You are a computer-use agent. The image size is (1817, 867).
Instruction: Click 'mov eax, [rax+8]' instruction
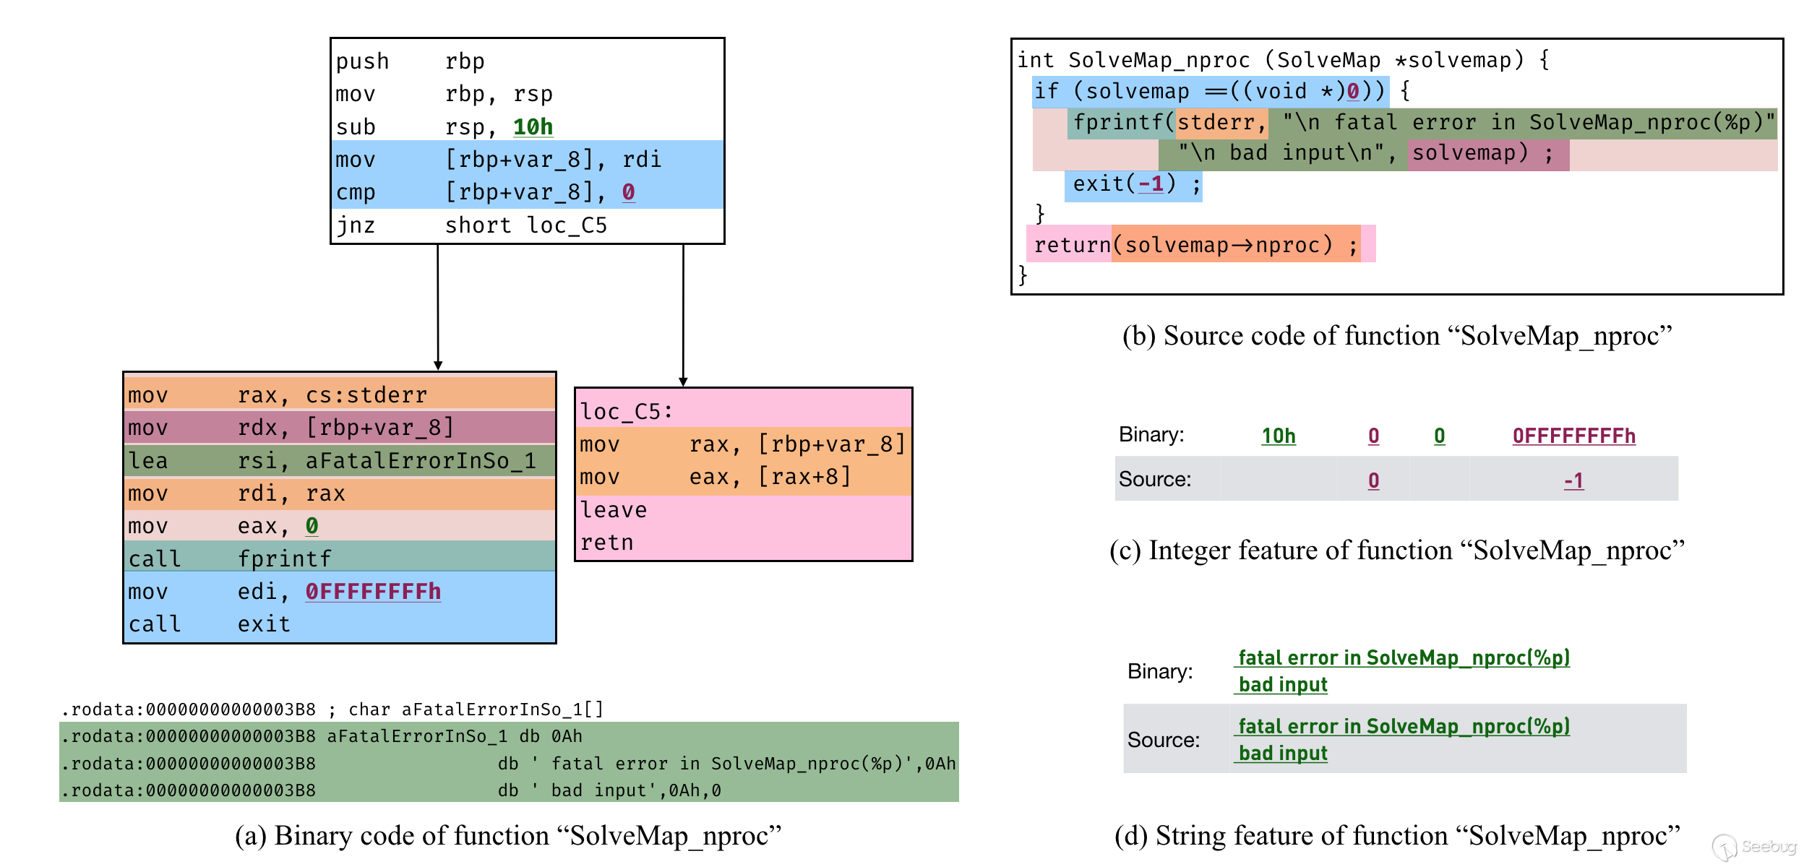[x=716, y=478]
